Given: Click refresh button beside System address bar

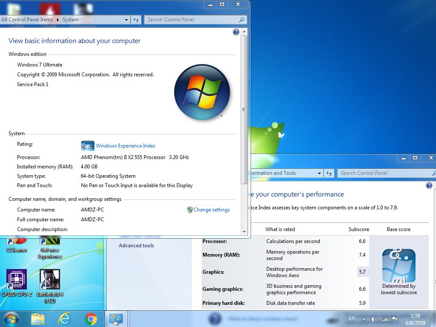Looking at the screenshot, I should [136, 20].
